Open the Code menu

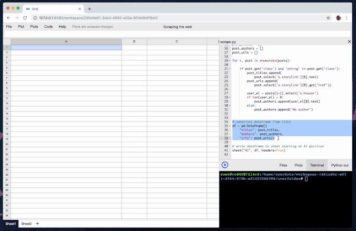(x=48, y=26)
